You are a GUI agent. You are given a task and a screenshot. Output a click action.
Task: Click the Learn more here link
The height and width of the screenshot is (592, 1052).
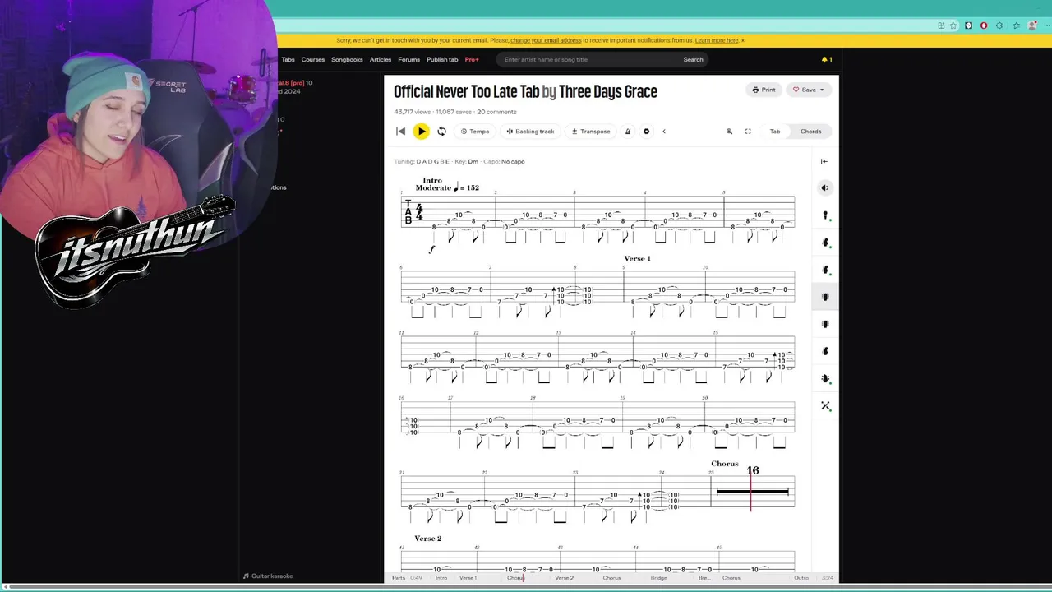tap(717, 40)
